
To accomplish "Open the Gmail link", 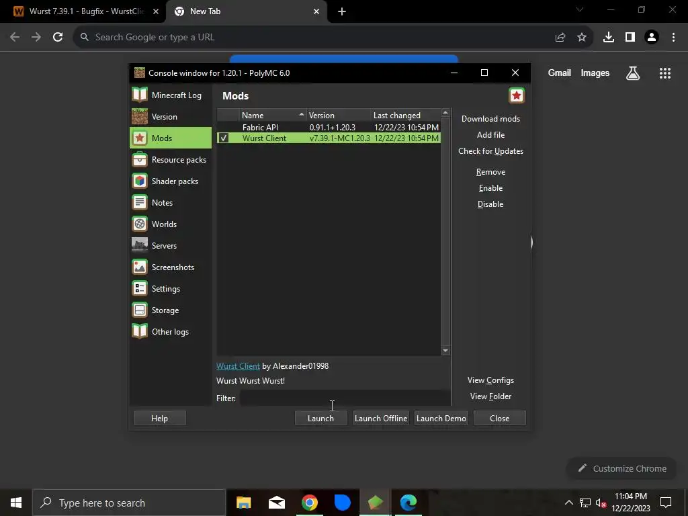I will click(x=560, y=73).
